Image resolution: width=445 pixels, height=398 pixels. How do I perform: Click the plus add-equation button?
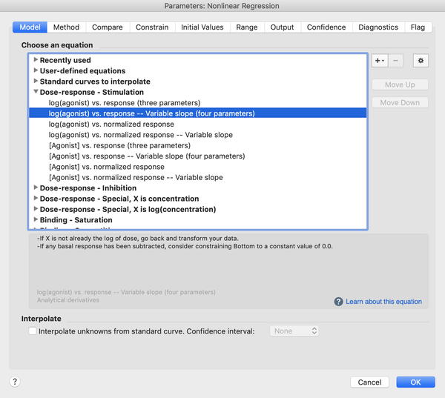pyautogui.click(x=380, y=61)
